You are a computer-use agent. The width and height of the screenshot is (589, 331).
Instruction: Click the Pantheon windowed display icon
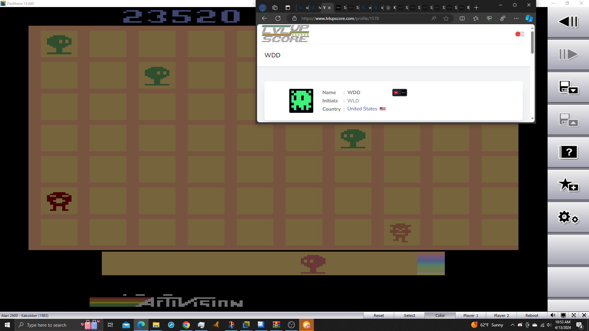coord(563,315)
